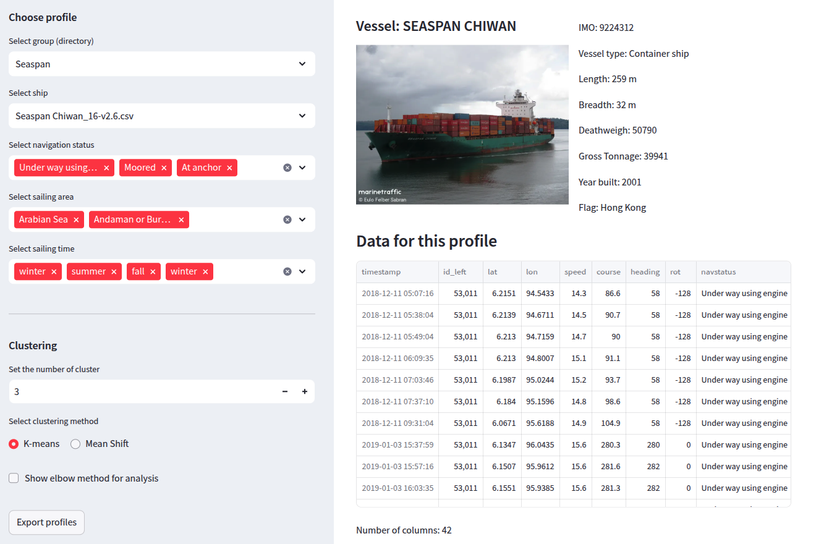Select the Mean Shift clustering method

coord(76,444)
